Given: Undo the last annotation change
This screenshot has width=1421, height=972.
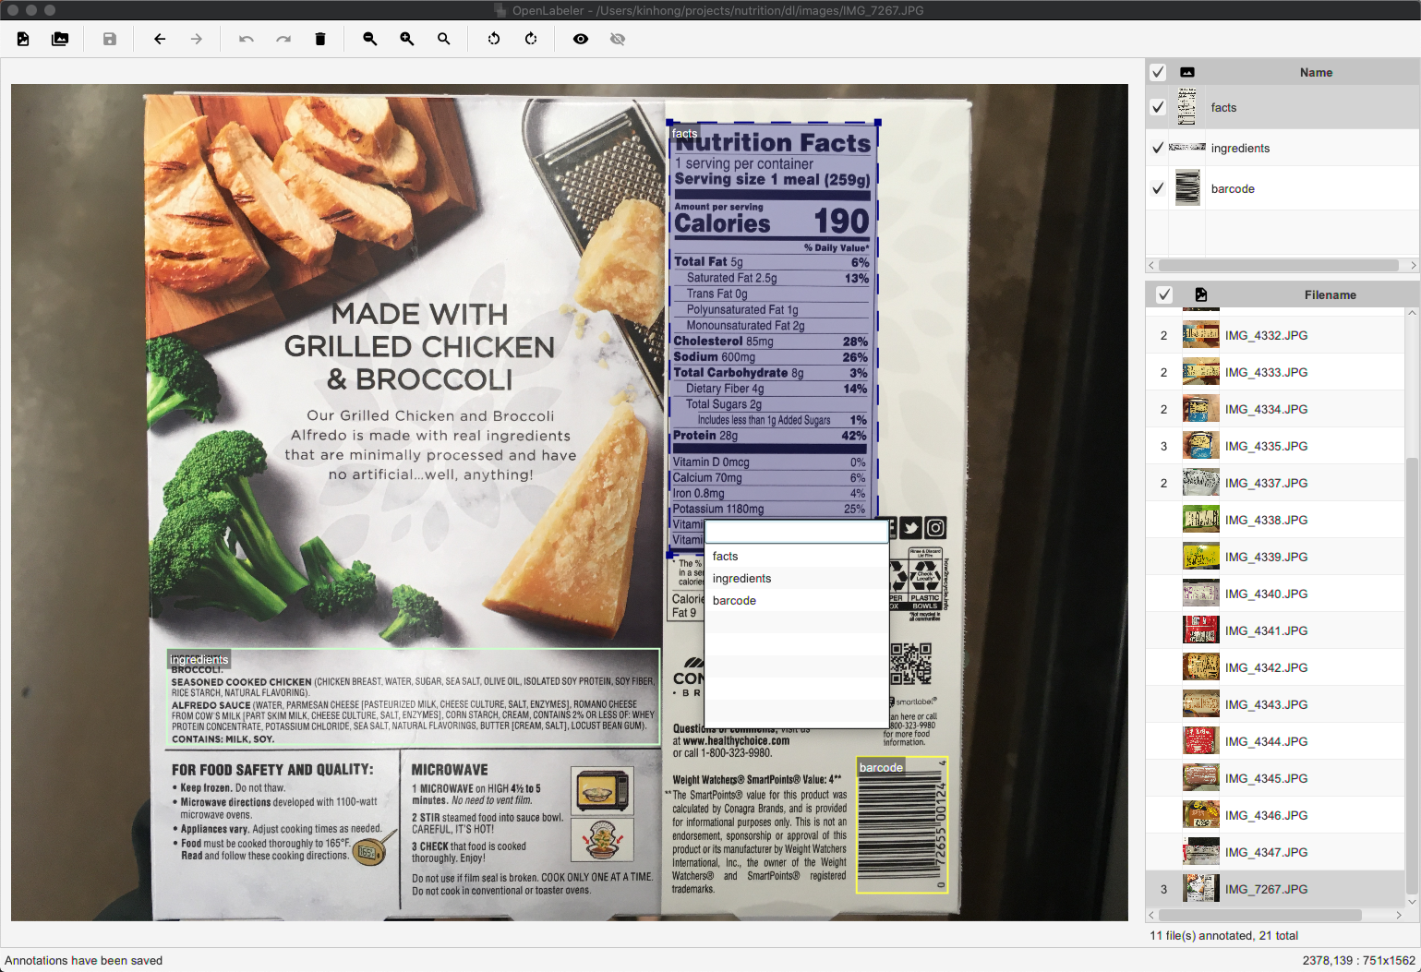Looking at the screenshot, I should tap(247, 39).
